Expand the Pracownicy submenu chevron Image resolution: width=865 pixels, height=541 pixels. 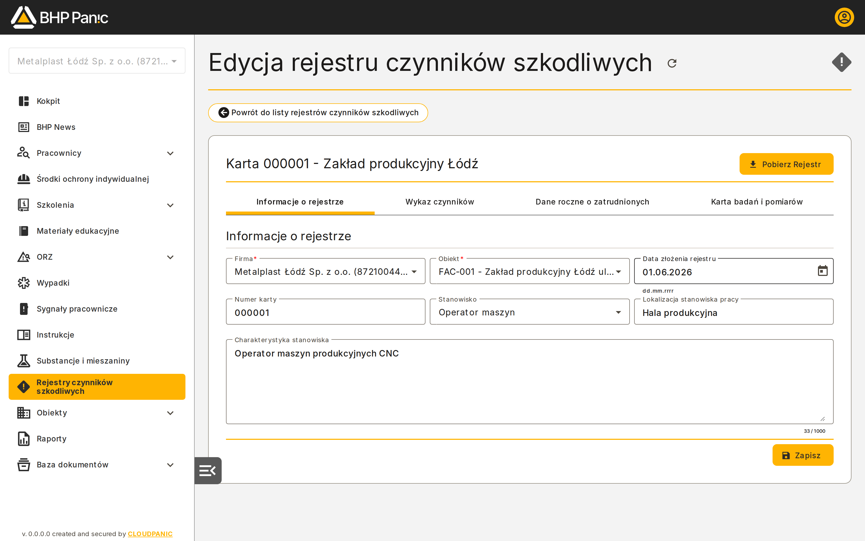171,153
